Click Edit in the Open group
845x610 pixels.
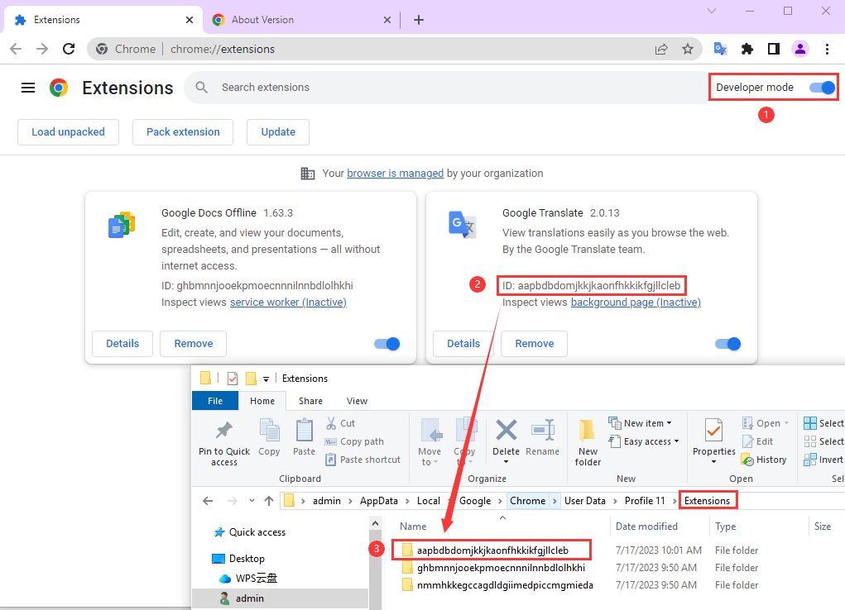click(758, 441)
